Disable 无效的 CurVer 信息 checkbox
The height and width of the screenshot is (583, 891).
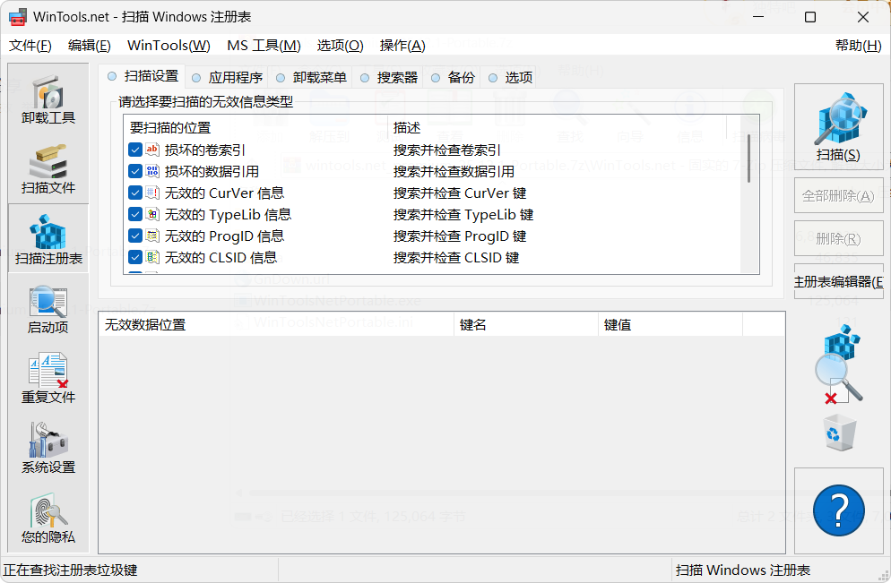(x=135, y=193)
